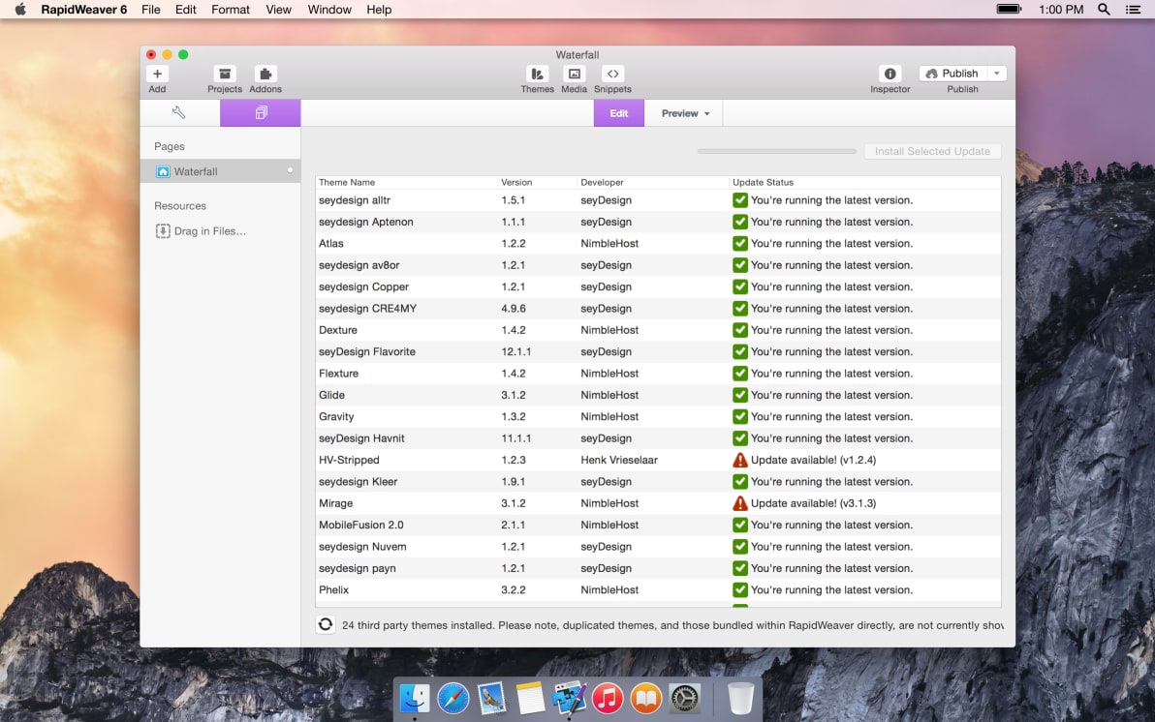Viewport: 1155px width, 722px height.
Task: Open the Inspector info icon
Action: [x=890, y=74]
